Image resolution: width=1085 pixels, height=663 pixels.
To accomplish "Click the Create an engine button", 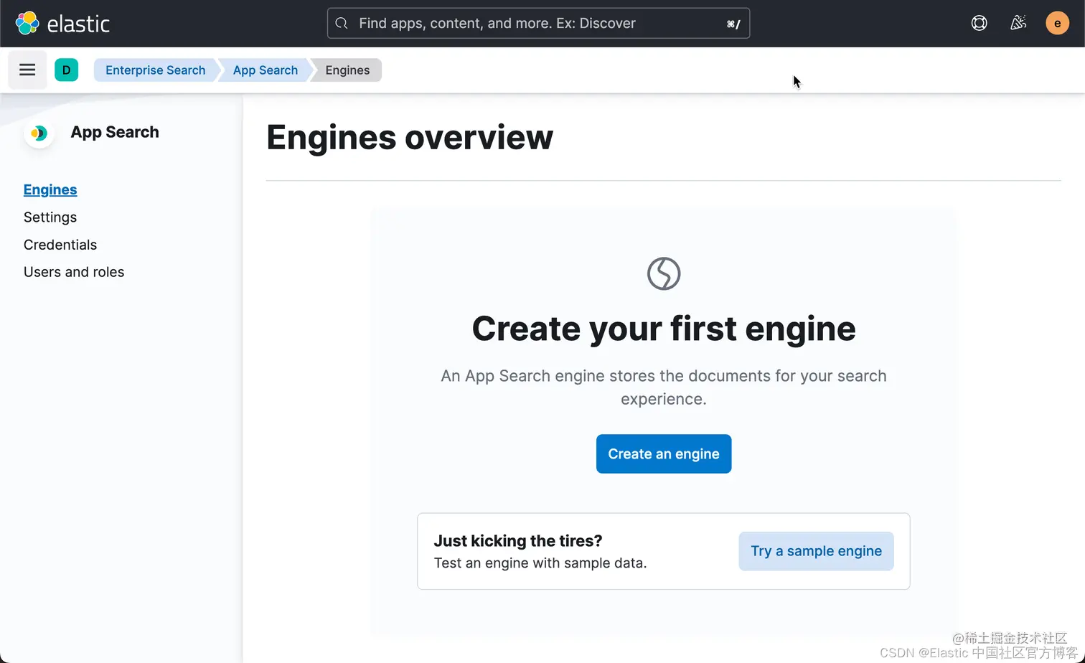I will click(x=664, y=453).
